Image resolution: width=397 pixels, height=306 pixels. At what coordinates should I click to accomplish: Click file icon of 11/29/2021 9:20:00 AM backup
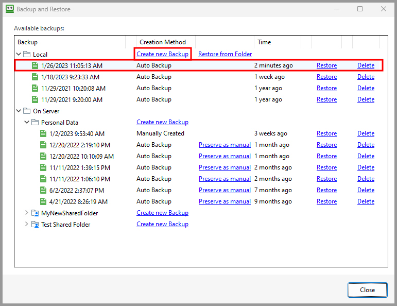click(35, 99)
